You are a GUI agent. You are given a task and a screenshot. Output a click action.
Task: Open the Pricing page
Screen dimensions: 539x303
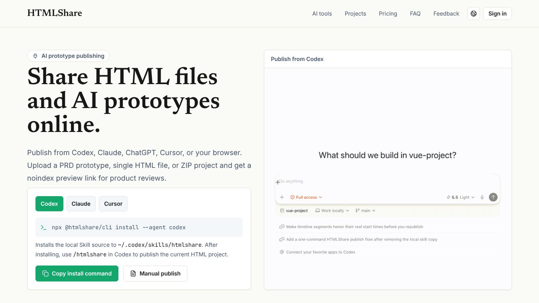(x=388, y=14)
